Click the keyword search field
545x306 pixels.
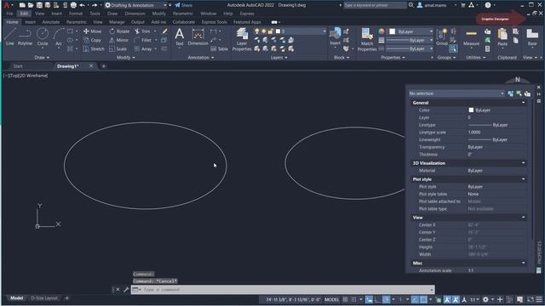(375, 5)
